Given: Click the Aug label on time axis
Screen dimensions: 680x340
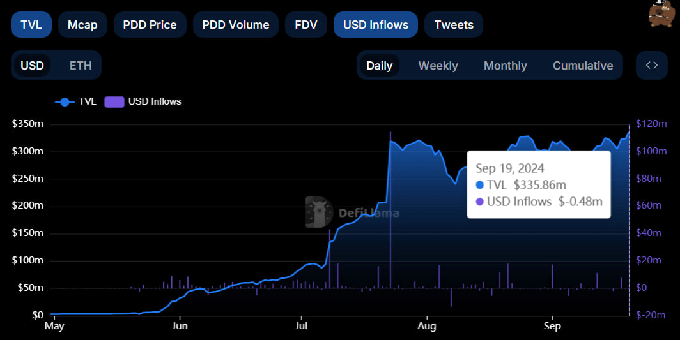Looking at the screenshot, I should (x=426, y=327).
